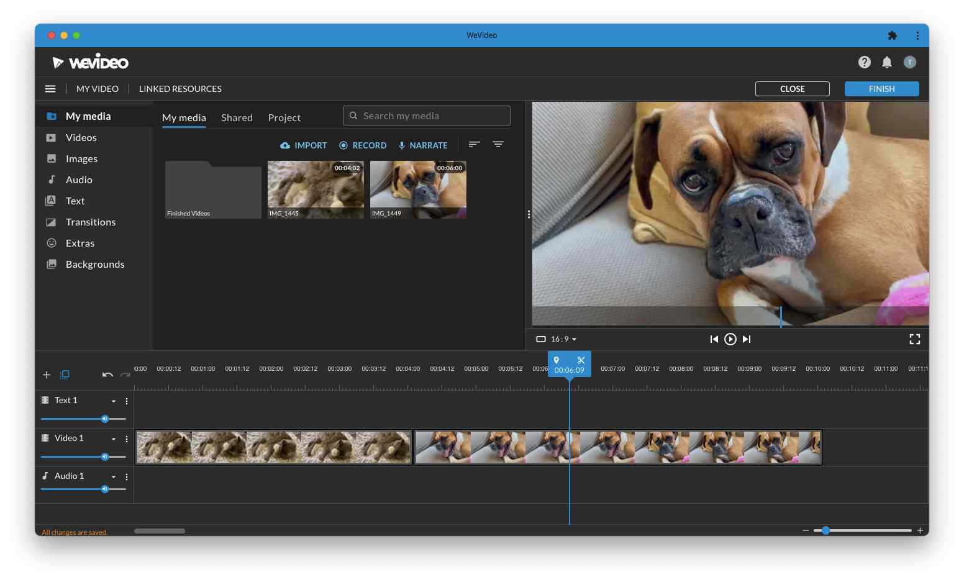Expand the Video 1 track options arrow
Image resolution: width=964 pixels, height=582 pixels.
113,439
